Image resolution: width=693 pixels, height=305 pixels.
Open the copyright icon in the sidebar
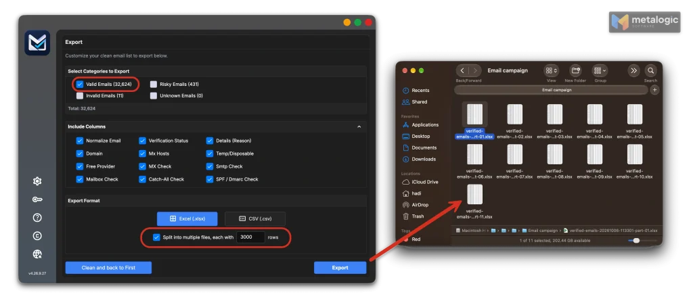coord(38,236)
